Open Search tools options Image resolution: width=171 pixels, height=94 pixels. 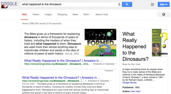click(x=102, y=14)
